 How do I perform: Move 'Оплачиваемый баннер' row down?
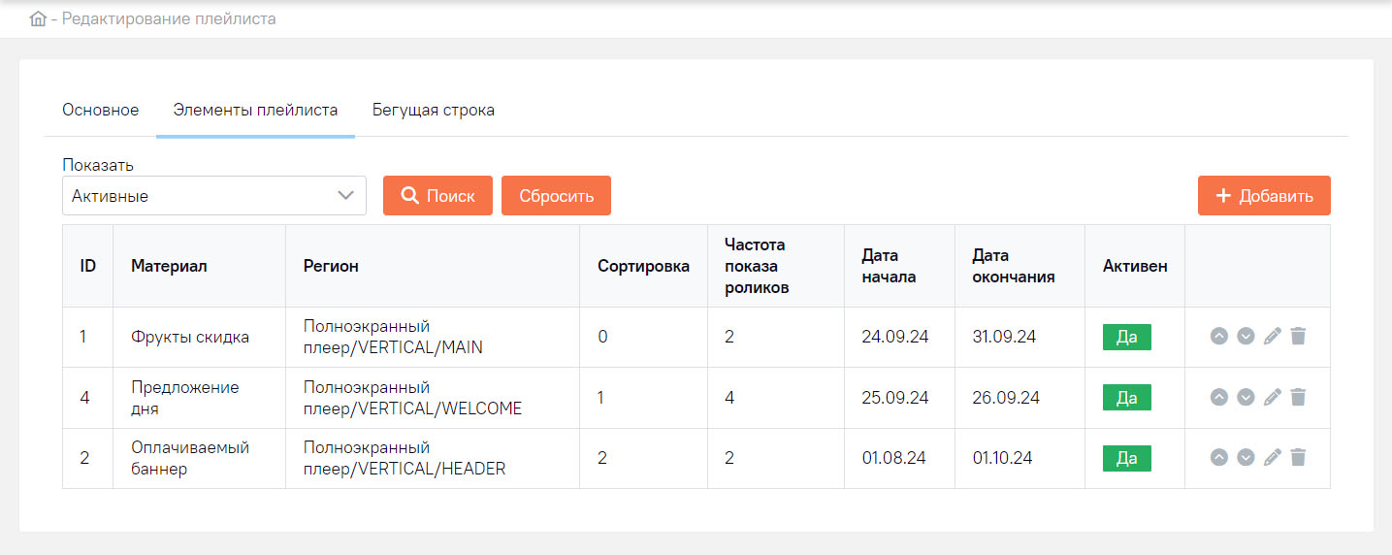click(1246, 457)
